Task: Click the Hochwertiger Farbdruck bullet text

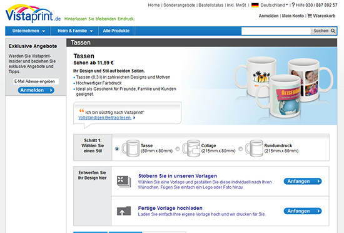Action: click(99, 83)
